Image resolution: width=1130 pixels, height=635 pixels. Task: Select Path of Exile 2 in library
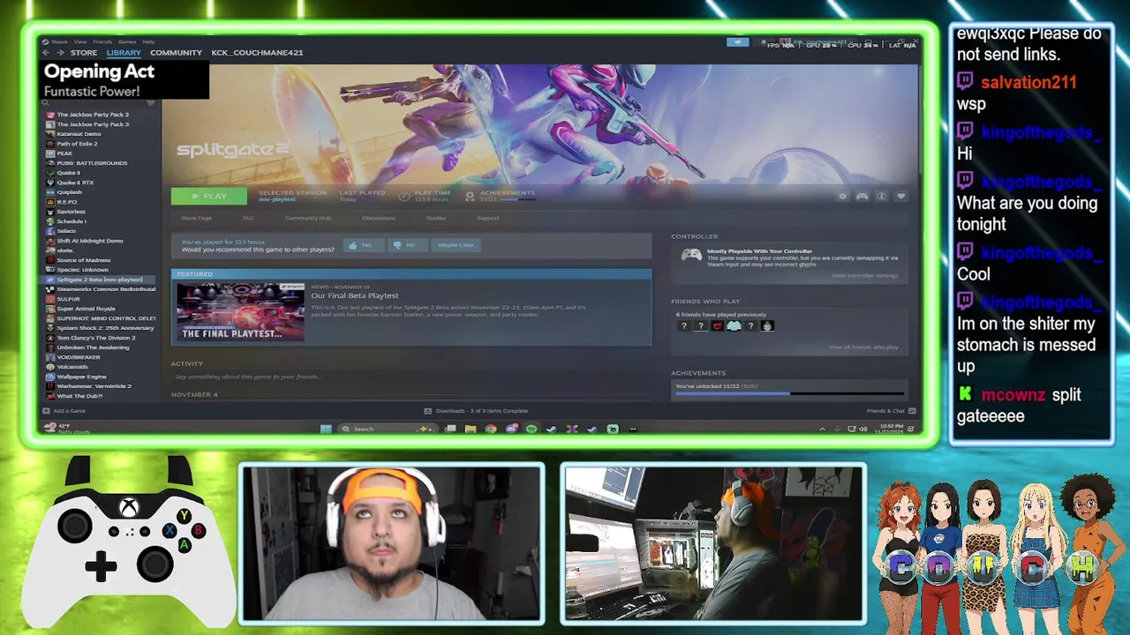[77, 144]
